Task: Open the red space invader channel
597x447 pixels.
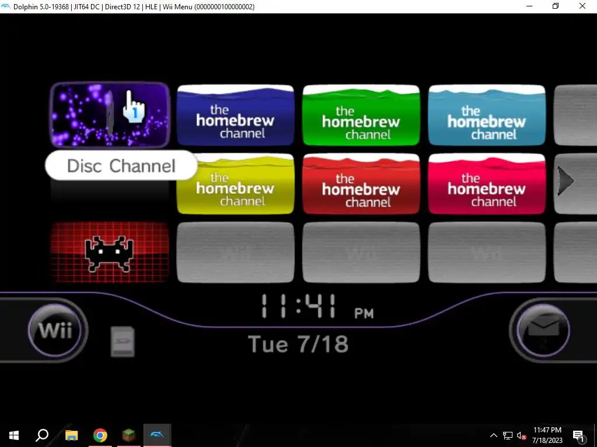Action: click(x=110, y=253)
